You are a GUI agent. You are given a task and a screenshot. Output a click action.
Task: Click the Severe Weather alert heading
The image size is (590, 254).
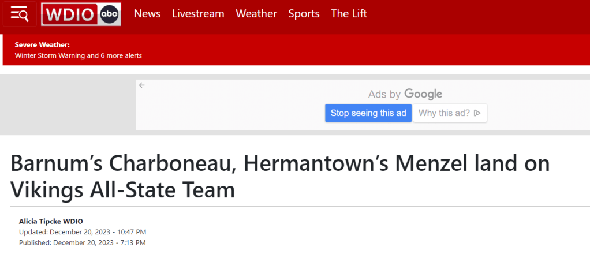(x=42, y=44)
